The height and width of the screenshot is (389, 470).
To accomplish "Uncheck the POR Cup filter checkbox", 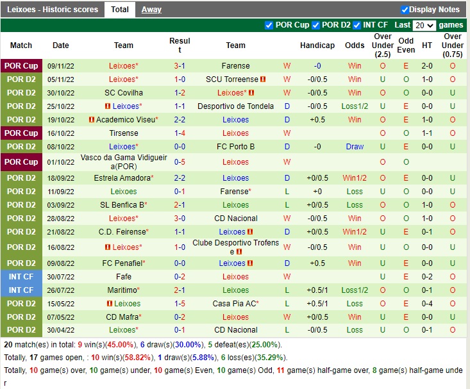I will [269, 25].
